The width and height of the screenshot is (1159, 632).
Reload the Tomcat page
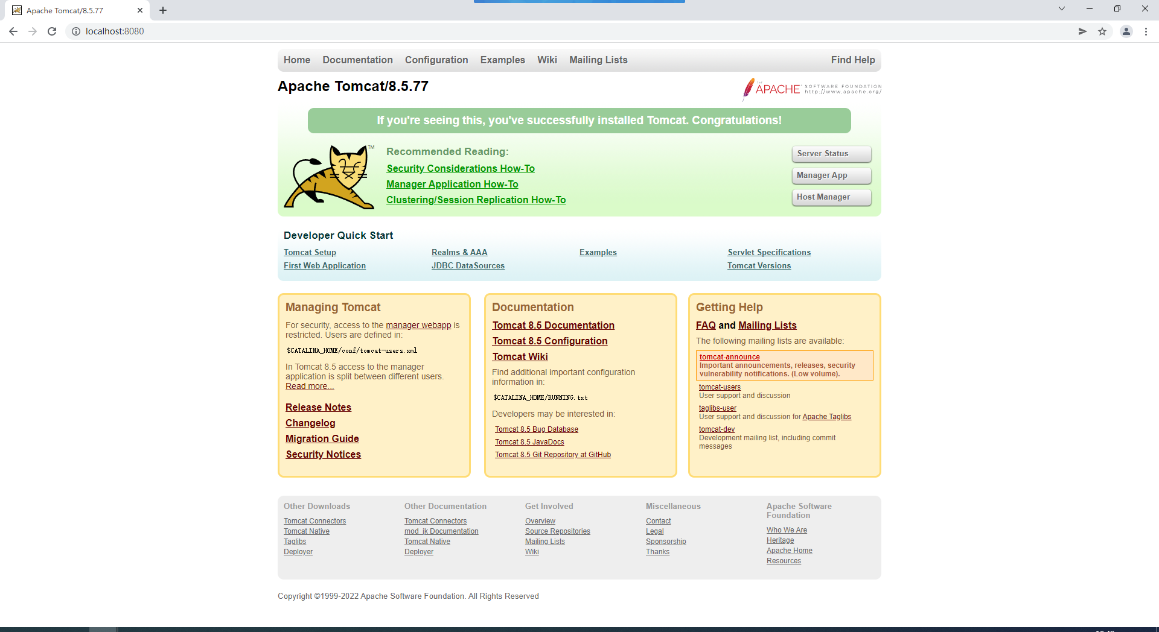point(52,31)
